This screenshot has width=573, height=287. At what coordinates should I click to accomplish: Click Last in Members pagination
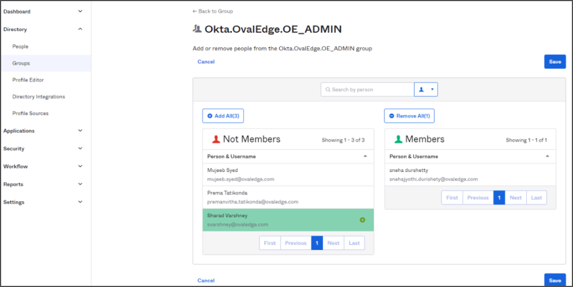point(536,197)
